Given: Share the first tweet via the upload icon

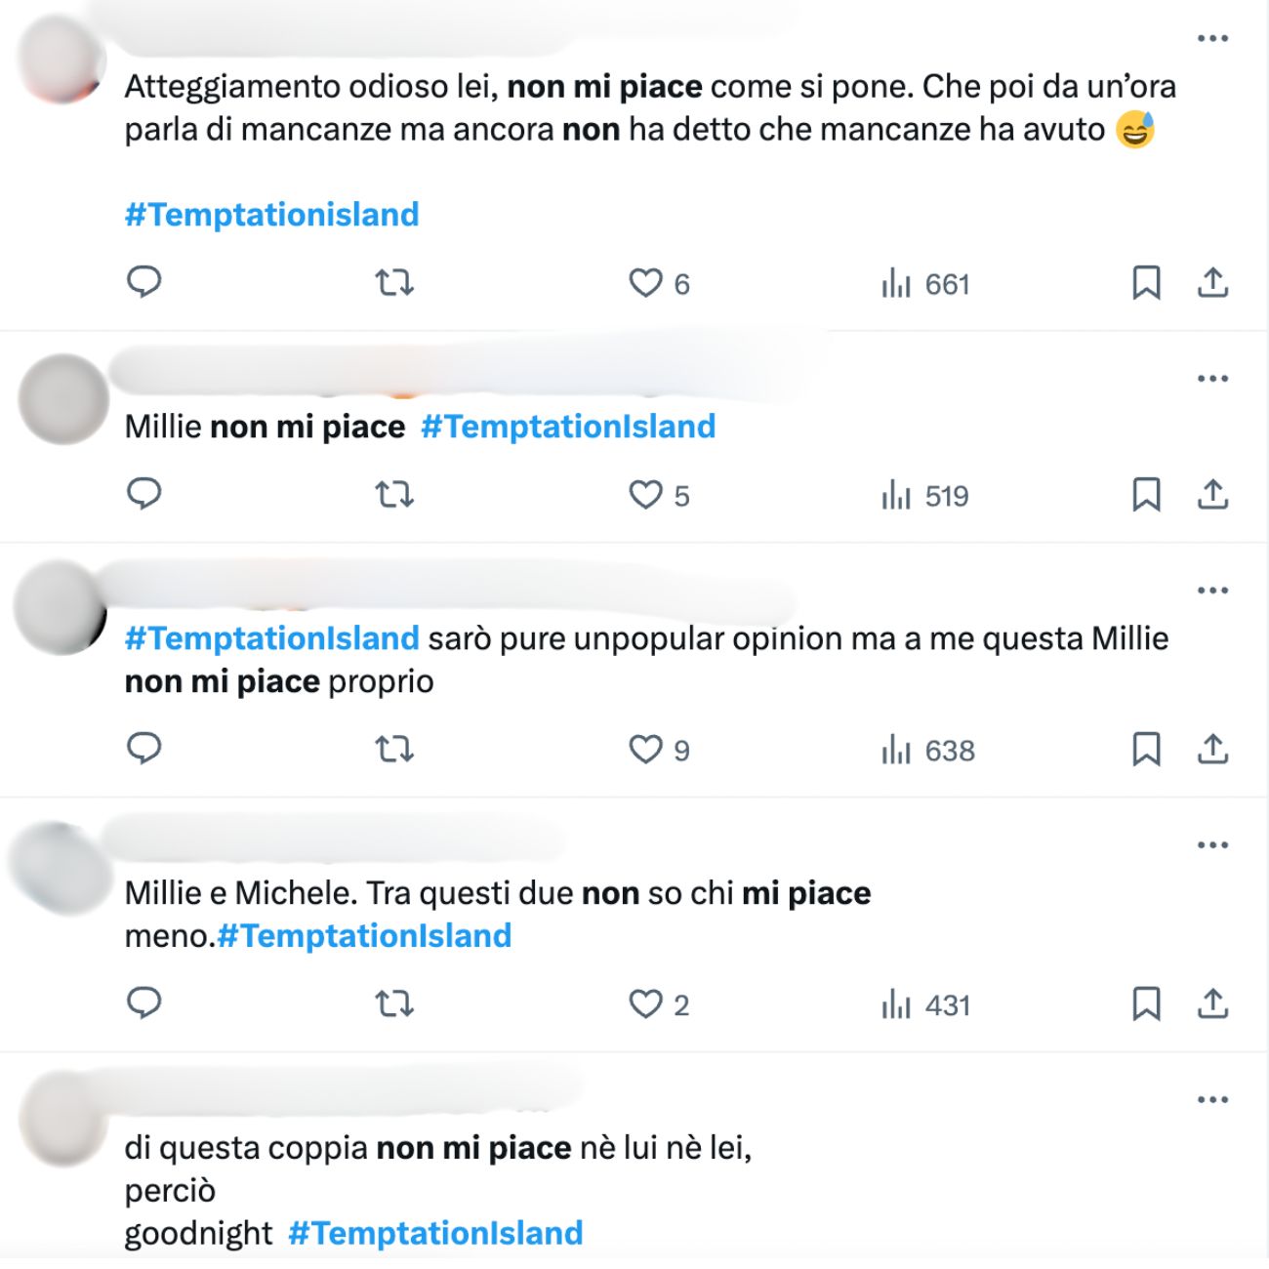Looking at the screenshot, I should pos(1214,283).
